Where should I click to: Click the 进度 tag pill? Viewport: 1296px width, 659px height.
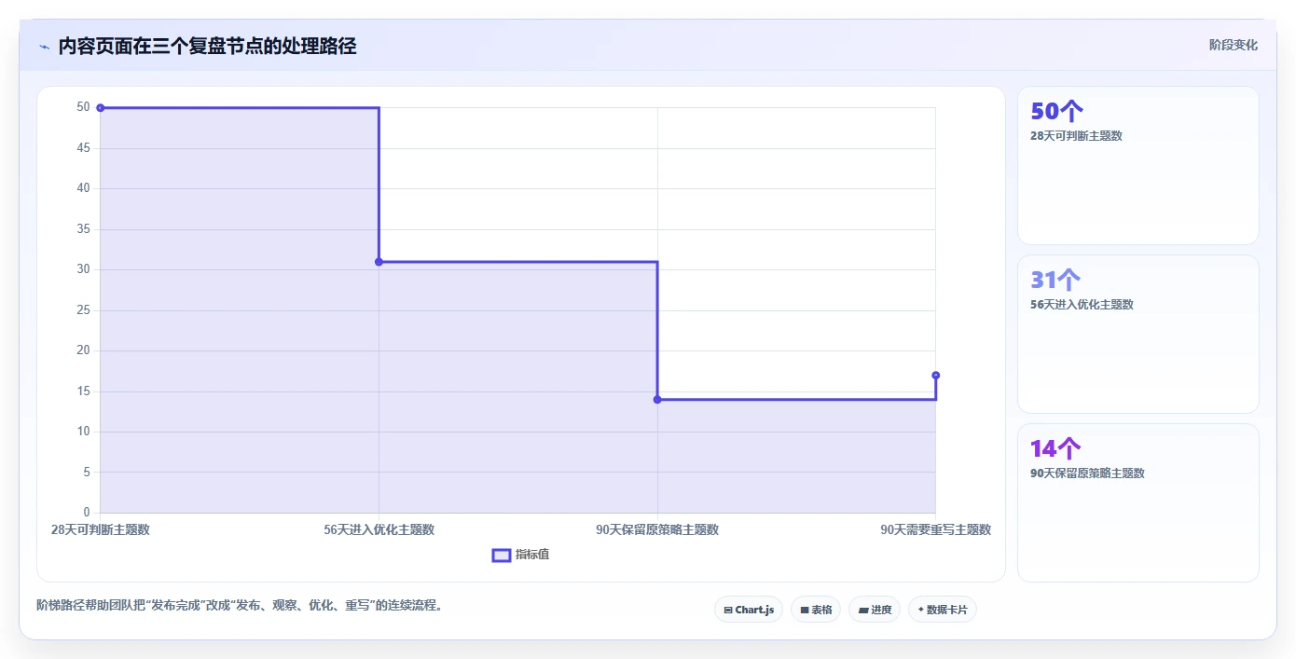[x=875, y=610]
